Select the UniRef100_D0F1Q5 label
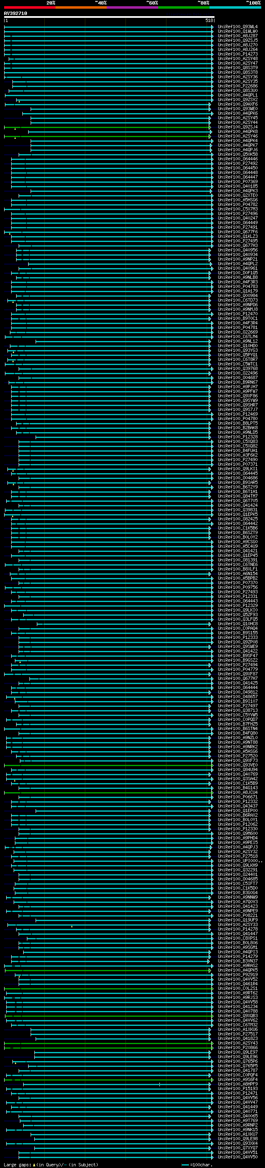The width and height of the screenshot is (265, 1168). click(237, 273)
